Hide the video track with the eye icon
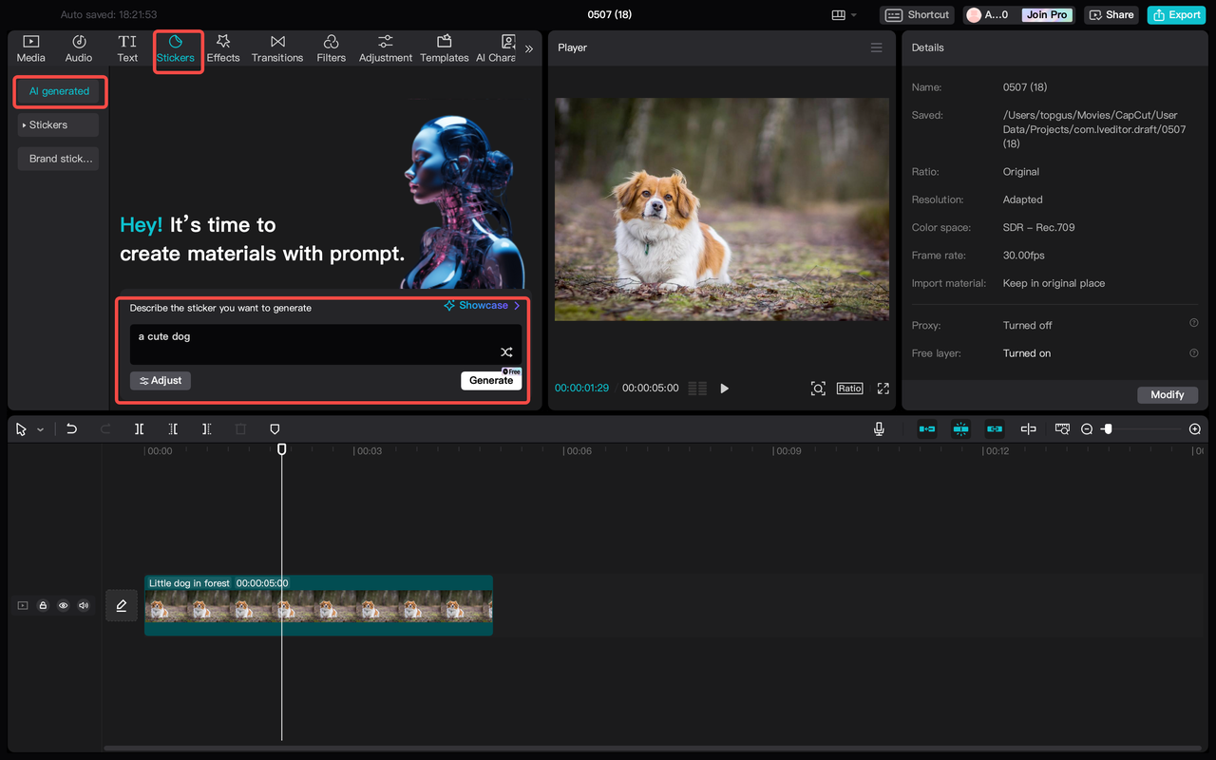This screenshot has width=1216, height=760. click(63, 605)
